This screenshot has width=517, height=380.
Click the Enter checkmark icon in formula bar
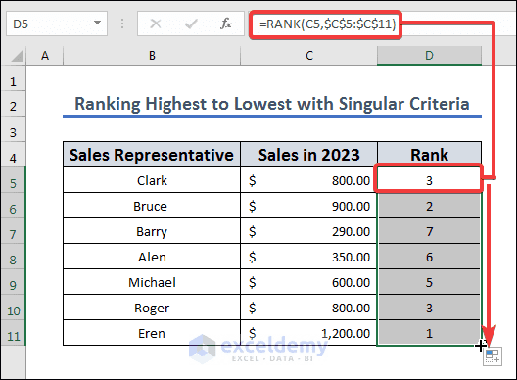(x=191, y=24)
